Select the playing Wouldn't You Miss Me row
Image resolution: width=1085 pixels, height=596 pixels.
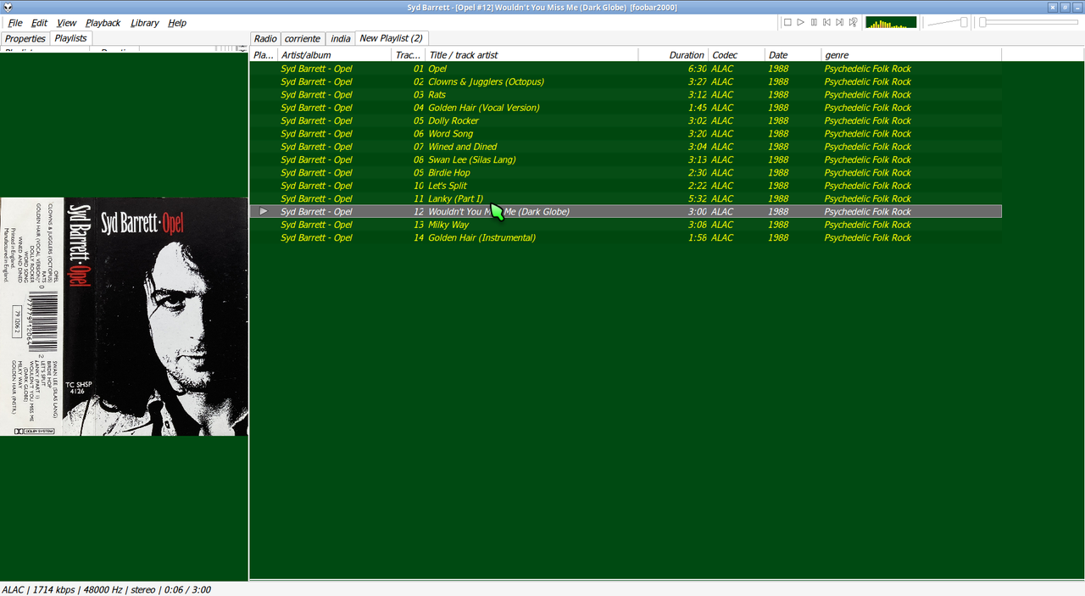(626, 211)
